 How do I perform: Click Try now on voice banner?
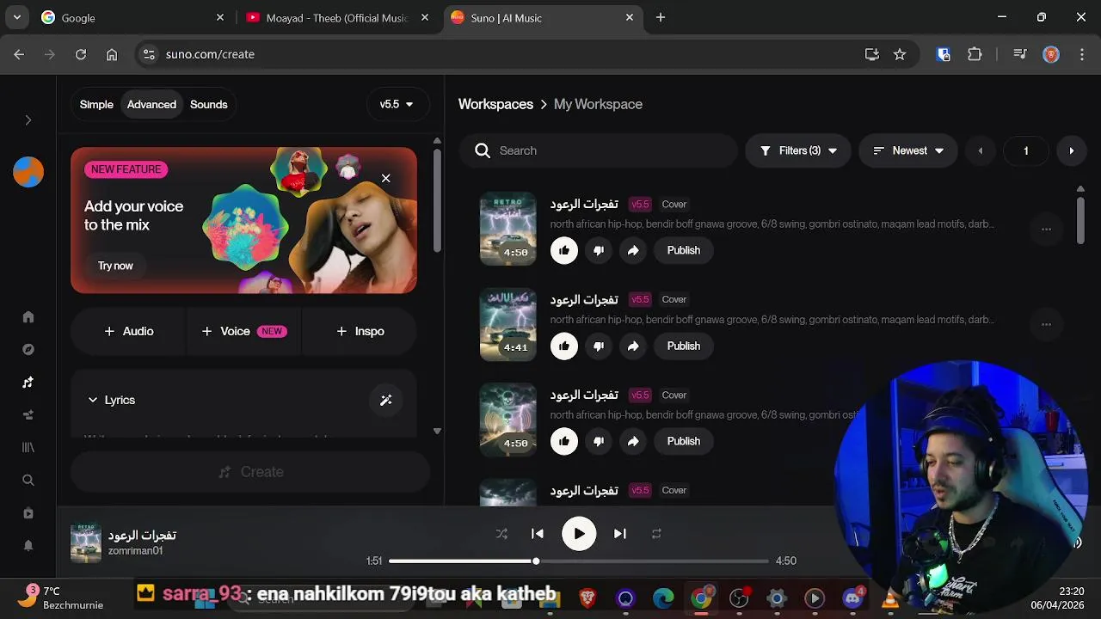[x=115, y=266]
